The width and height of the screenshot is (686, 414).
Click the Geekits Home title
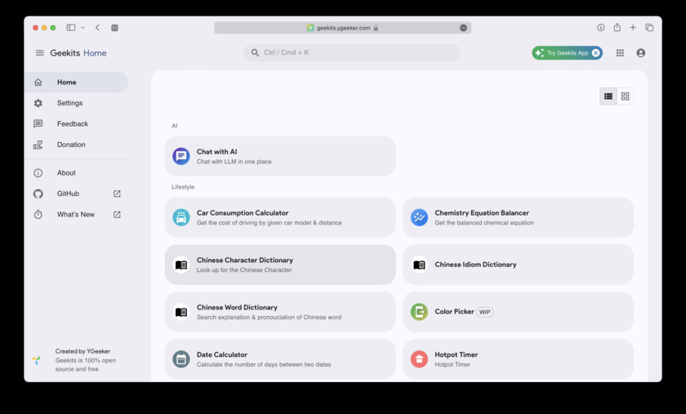point(78,53)
